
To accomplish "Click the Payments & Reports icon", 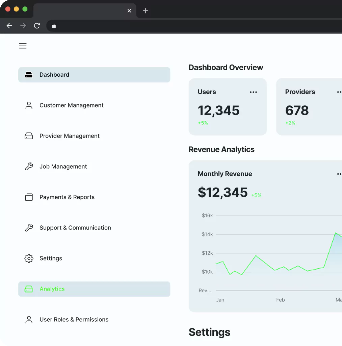I will click(29, 197).
